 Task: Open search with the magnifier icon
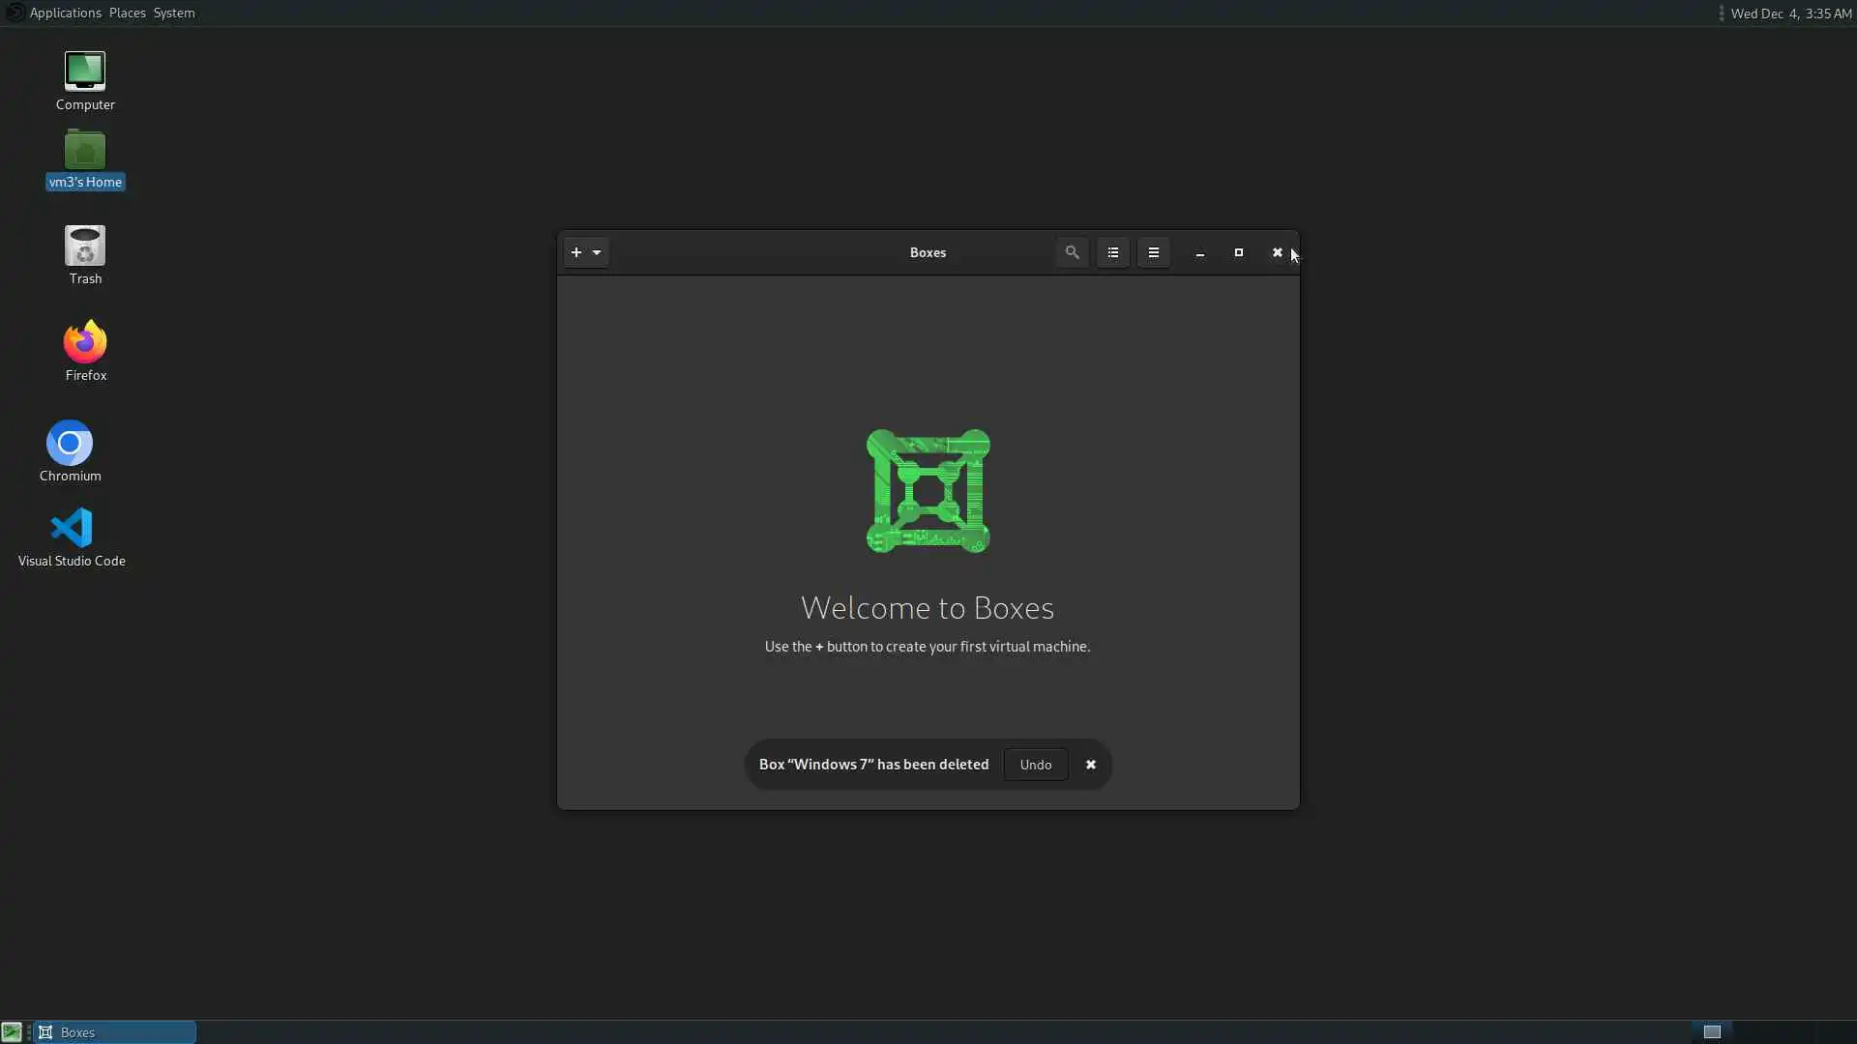pos(1072,252)
